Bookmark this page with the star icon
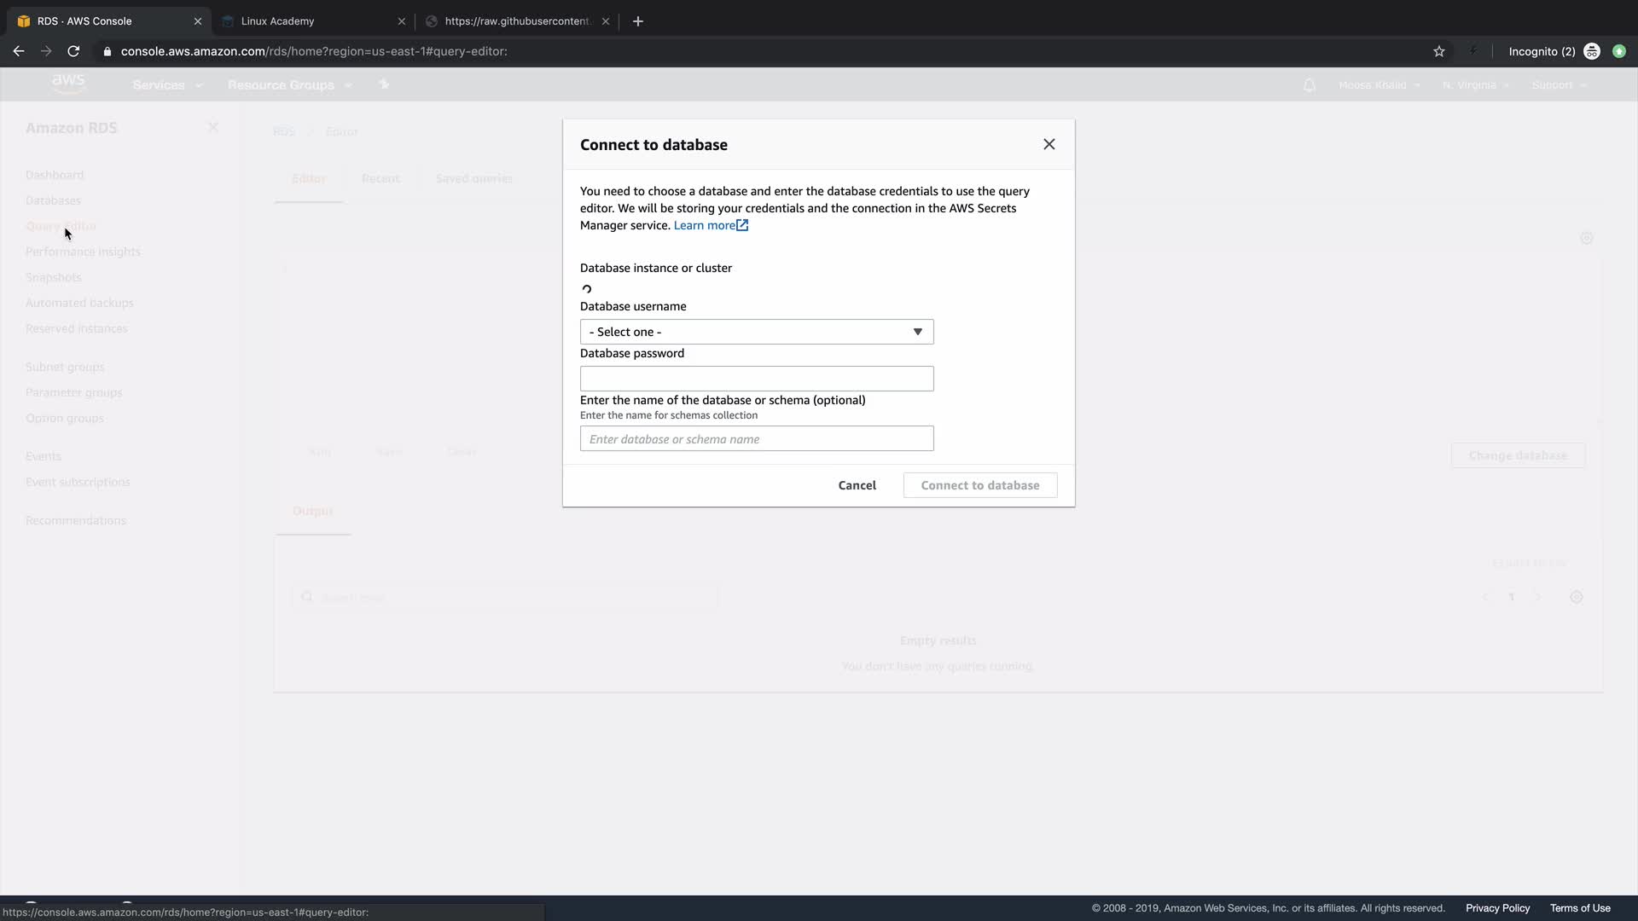1638x921 pixels. pos(1438,51)
